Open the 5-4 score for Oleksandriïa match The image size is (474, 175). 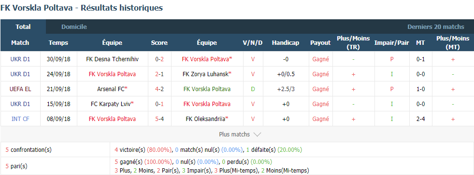click(x=159, y=119)
